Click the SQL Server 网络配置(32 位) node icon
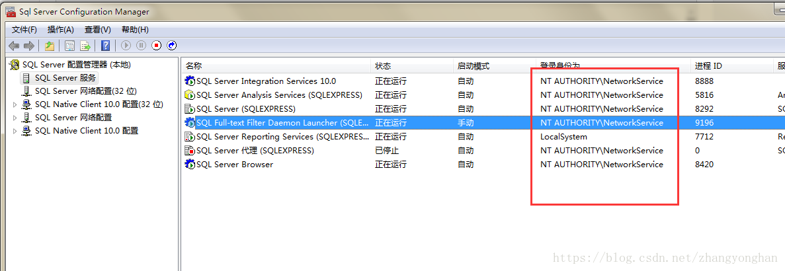The height and width of the screenshot is (271, 785). coord(26,91)
